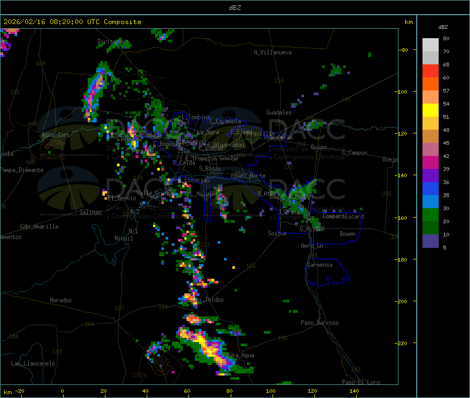Click the '2200m' elevation label near the volcano

click(139, 375)
